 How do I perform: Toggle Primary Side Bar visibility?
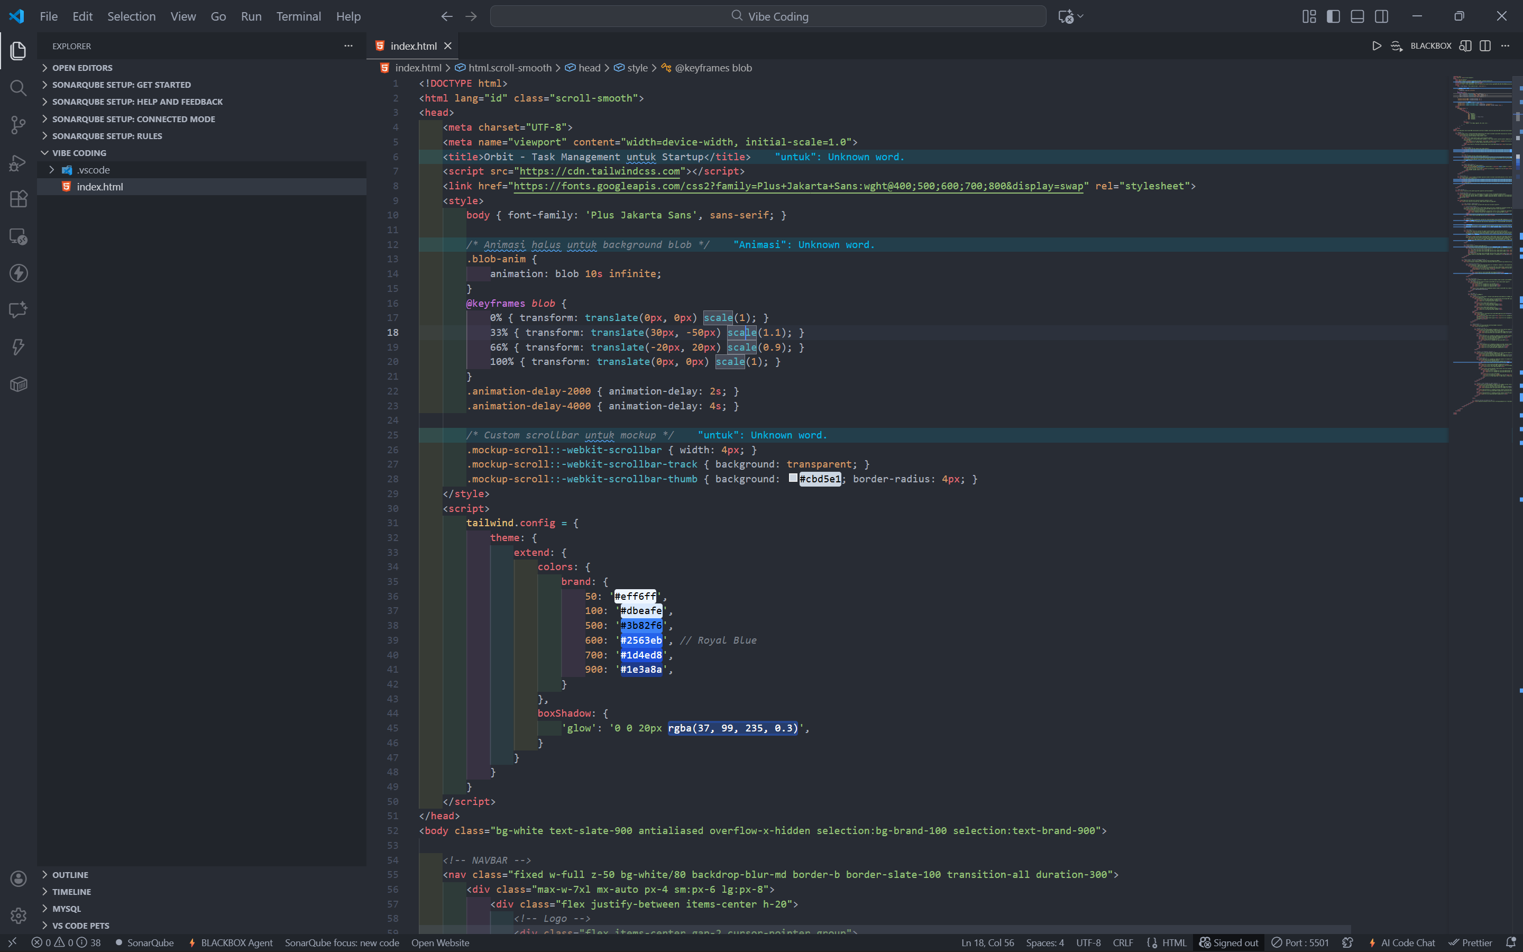tap(1333, 16)
